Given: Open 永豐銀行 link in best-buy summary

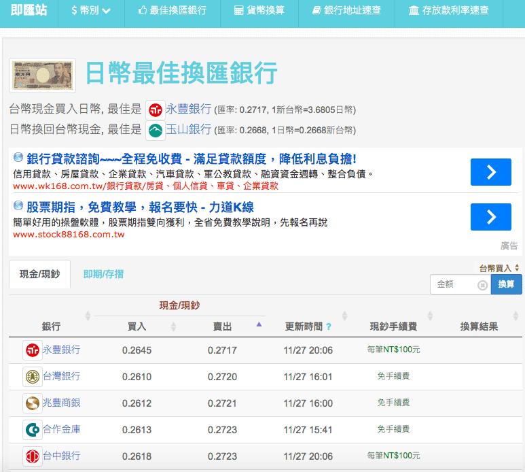Looking at the screenshot, I should pos(189,109).
